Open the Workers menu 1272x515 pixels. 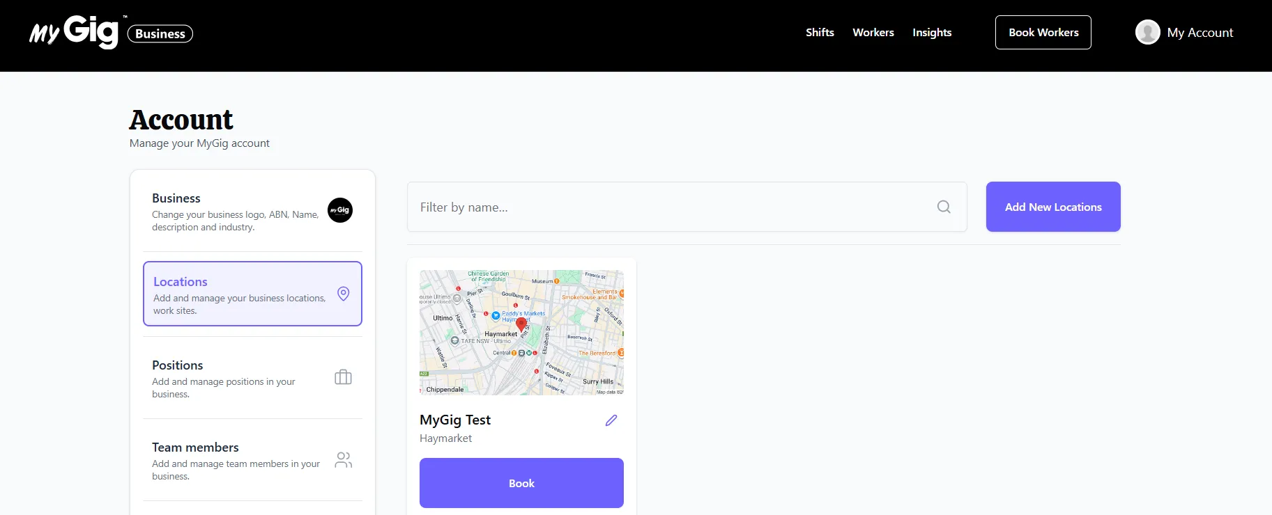(873, 32)
